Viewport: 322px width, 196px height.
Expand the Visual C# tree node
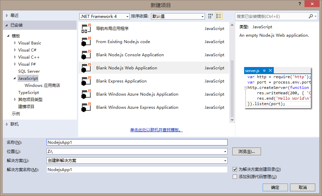click(15, 50)
